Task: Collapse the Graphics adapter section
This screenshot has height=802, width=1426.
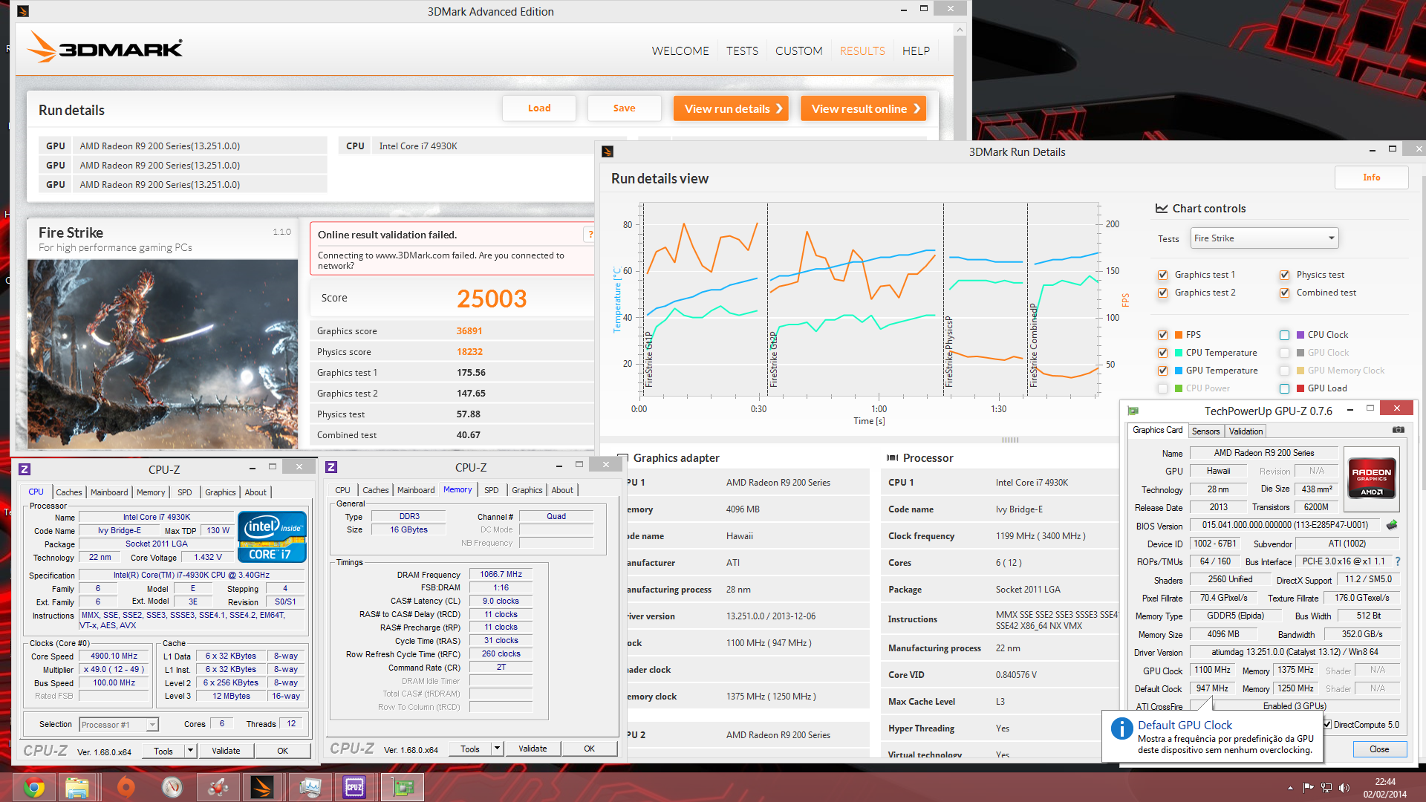Action: 623,458
